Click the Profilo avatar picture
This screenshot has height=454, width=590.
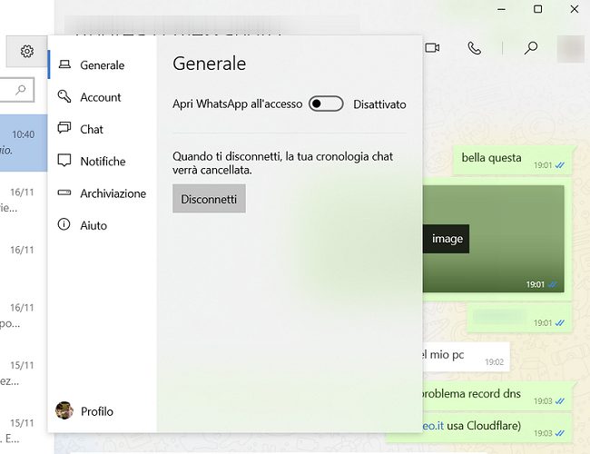tap(64, 410)
